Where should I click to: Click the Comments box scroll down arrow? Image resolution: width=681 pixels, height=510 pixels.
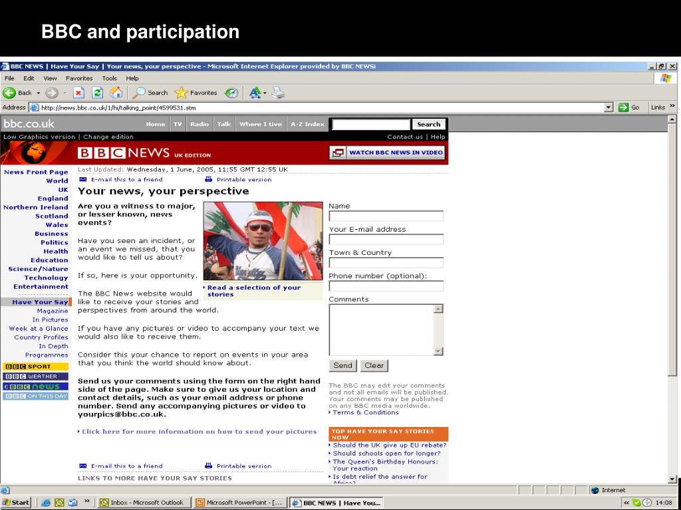point(439,351)
